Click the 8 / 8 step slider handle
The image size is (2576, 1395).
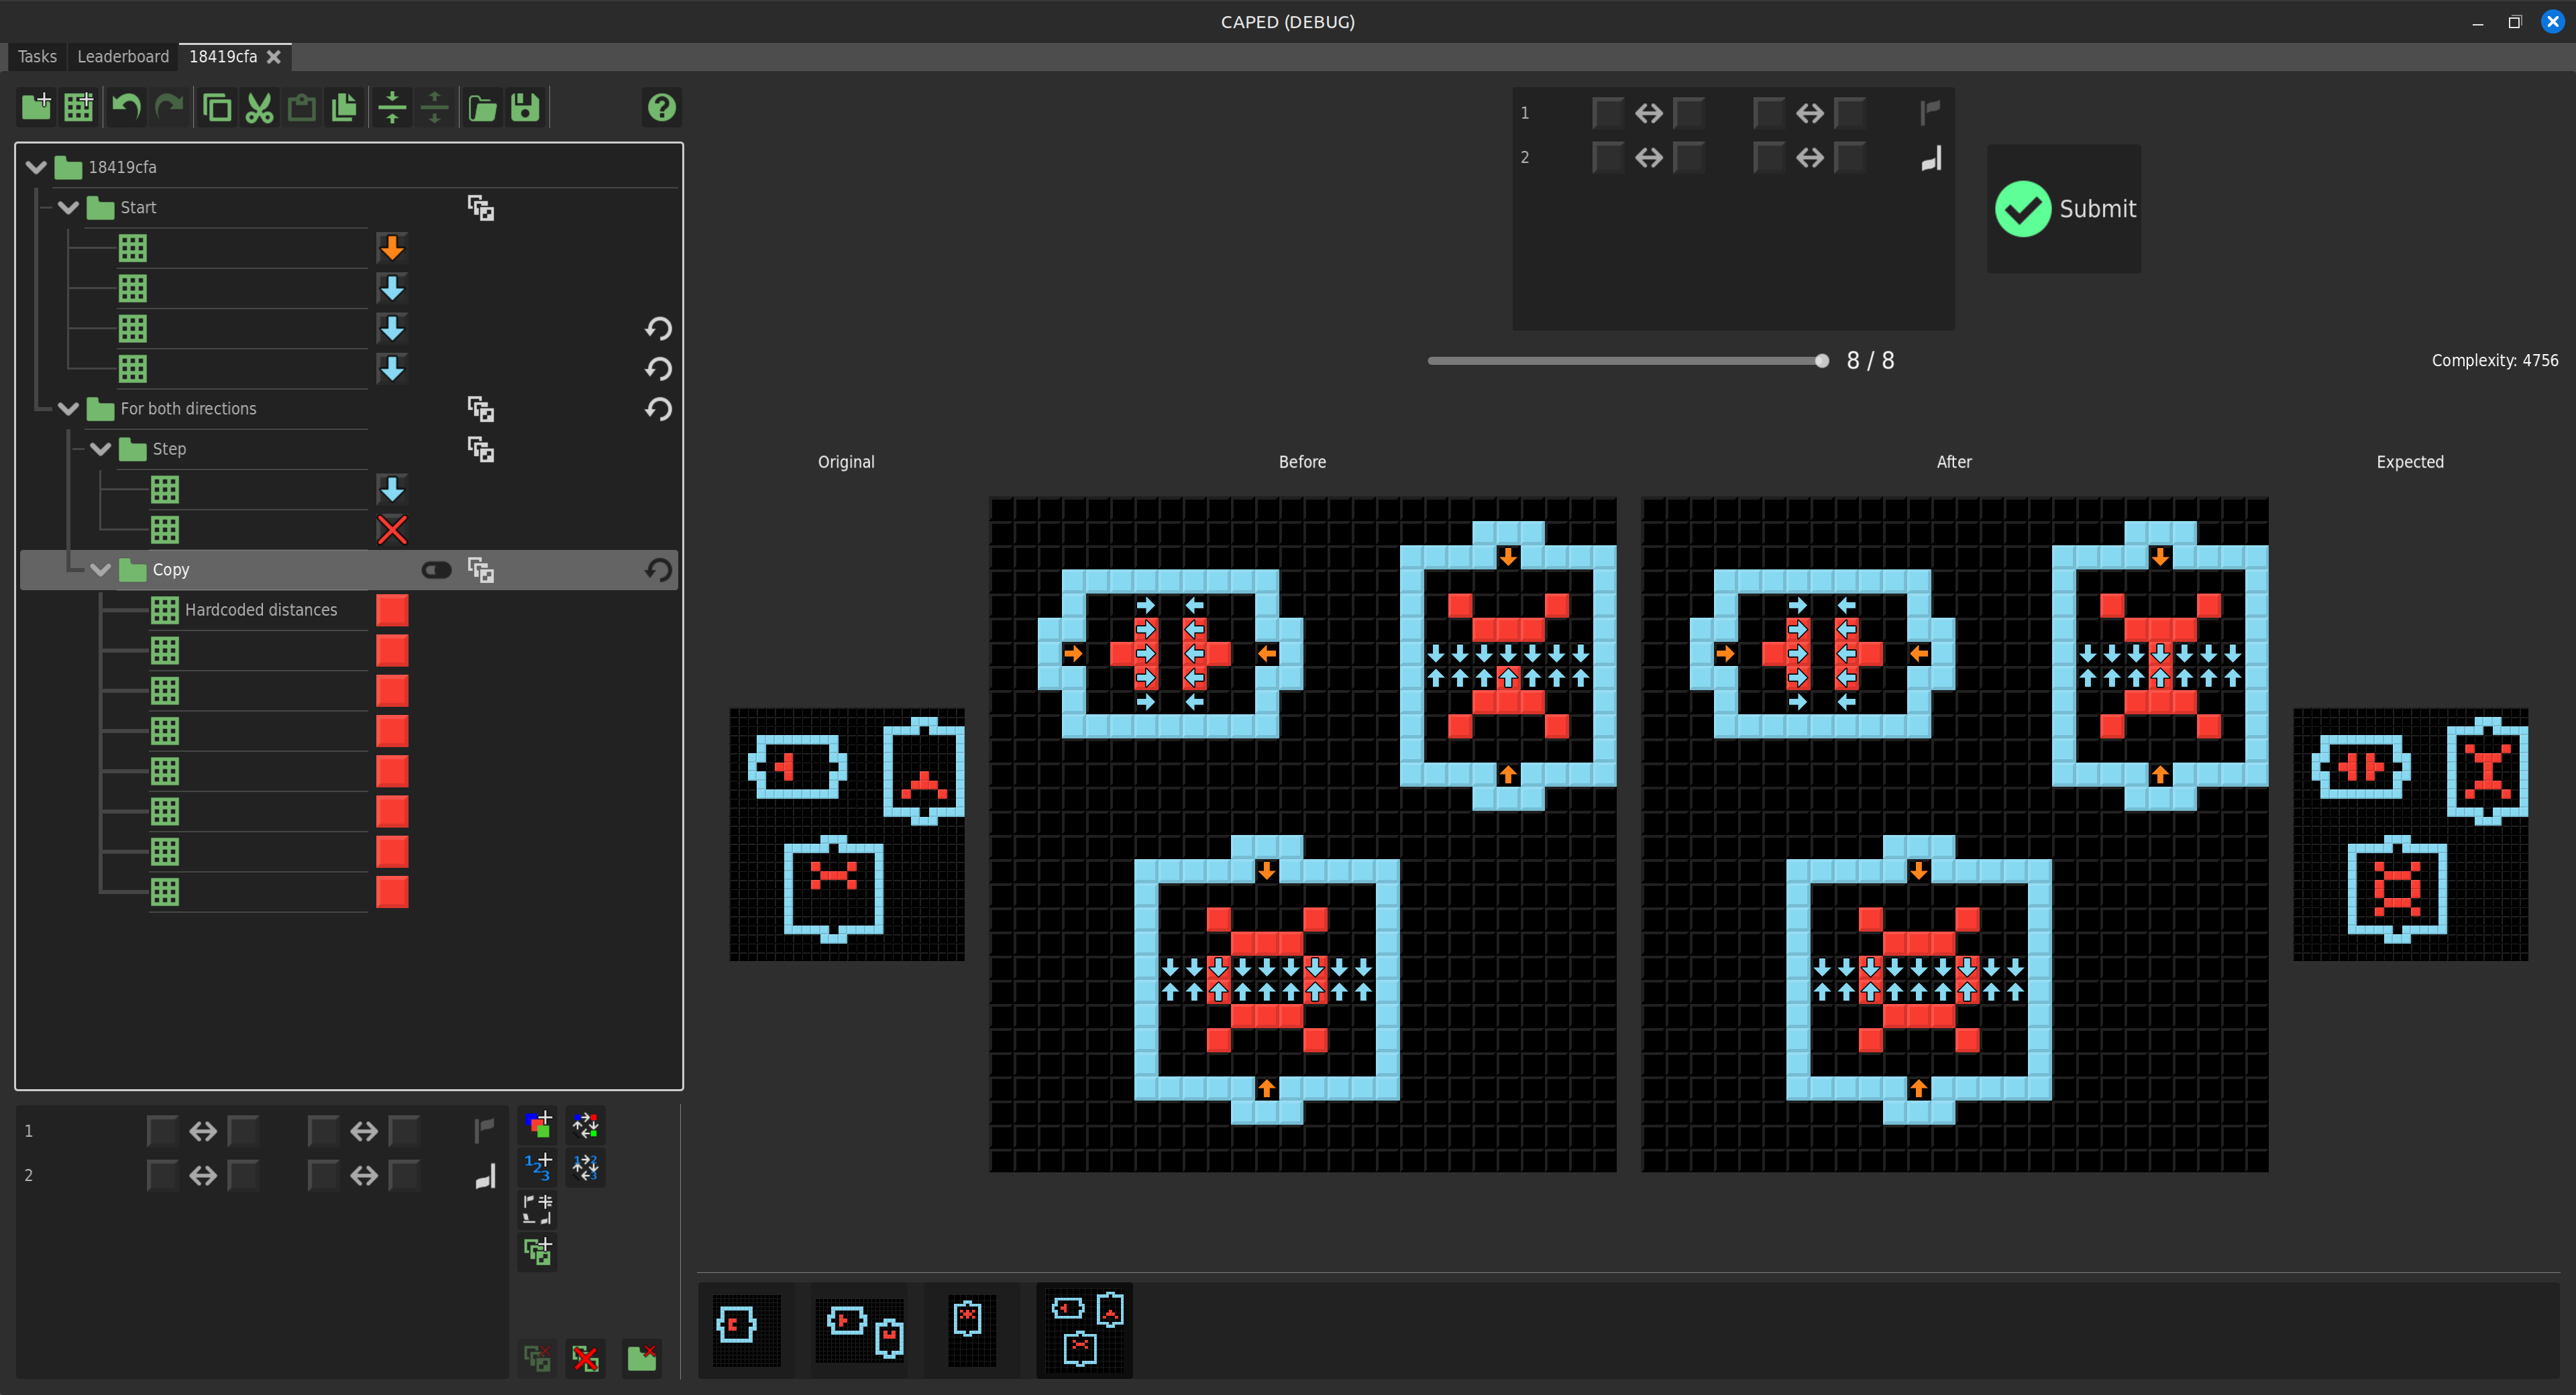[x=1821, y=361]
